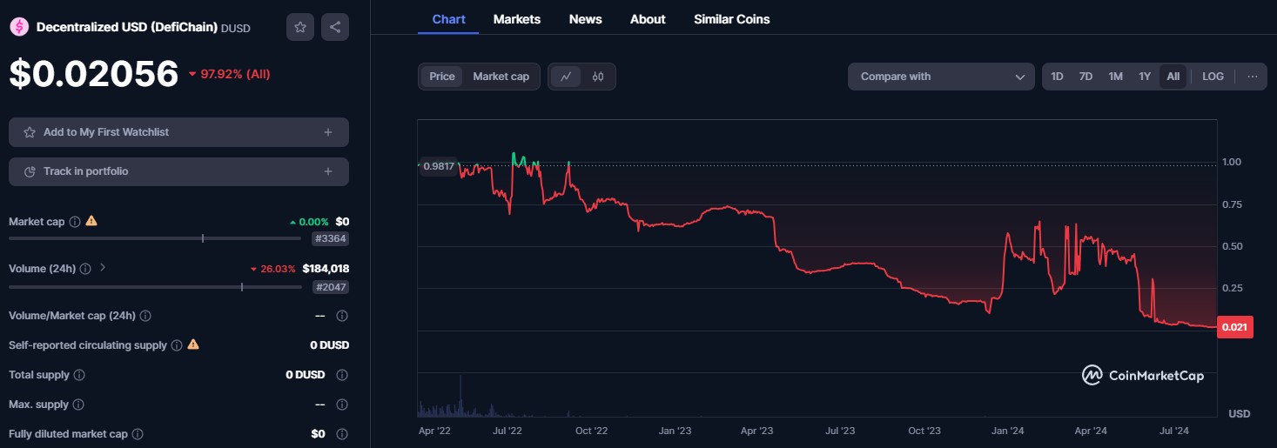Select the line chart view icon
Image resolution: width=1277 pixels, height=448 pixels.
coord(566,77)
